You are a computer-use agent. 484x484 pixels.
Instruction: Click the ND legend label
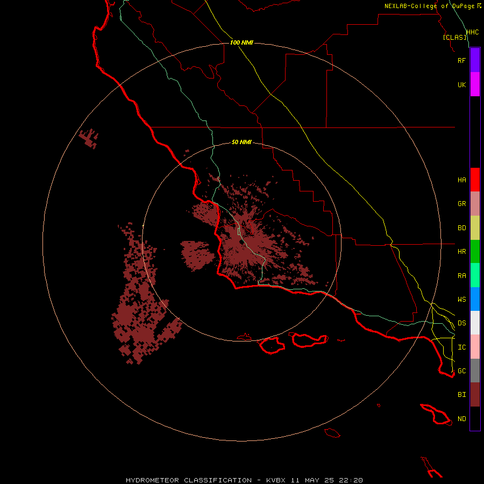(x=461, y=419)
